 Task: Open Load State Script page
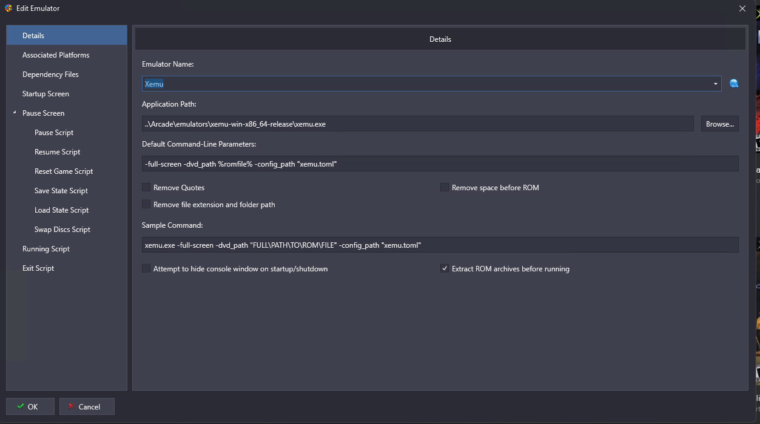point(67,210)
